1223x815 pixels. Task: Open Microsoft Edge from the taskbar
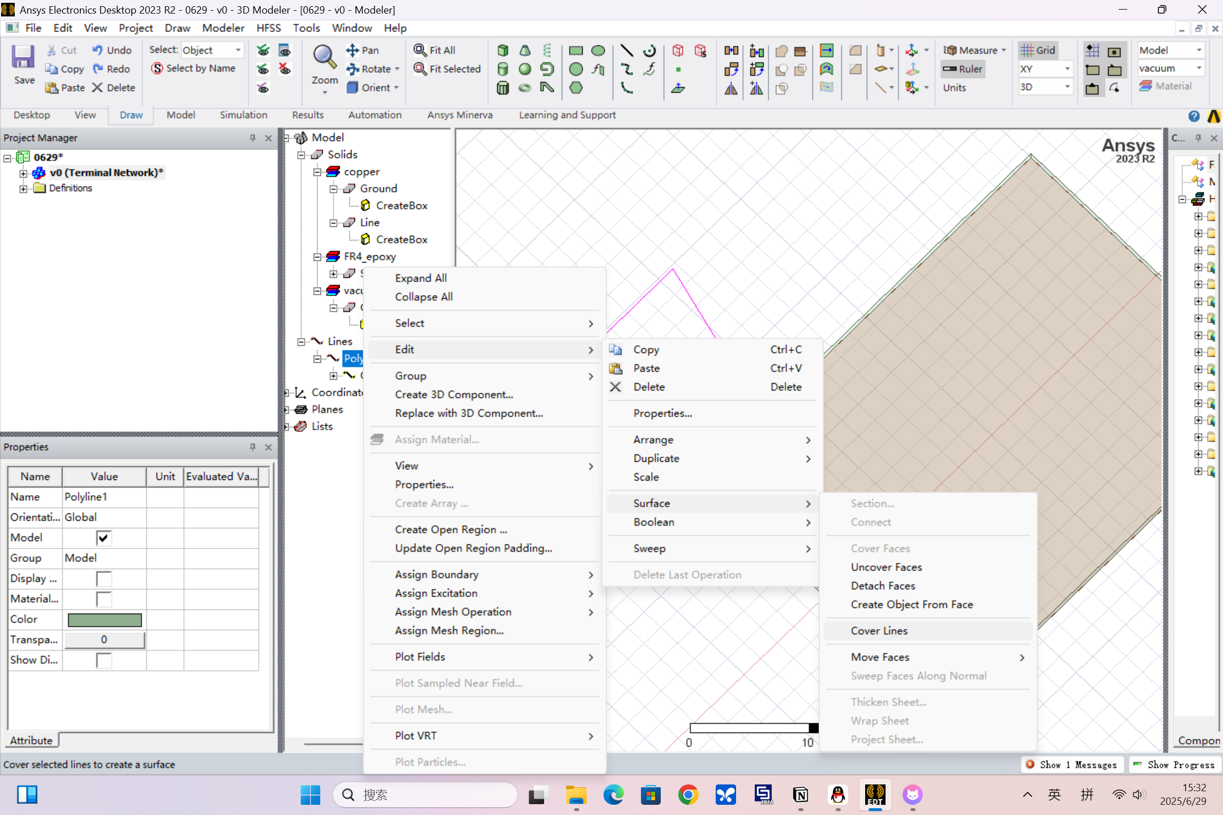point(613,795)
